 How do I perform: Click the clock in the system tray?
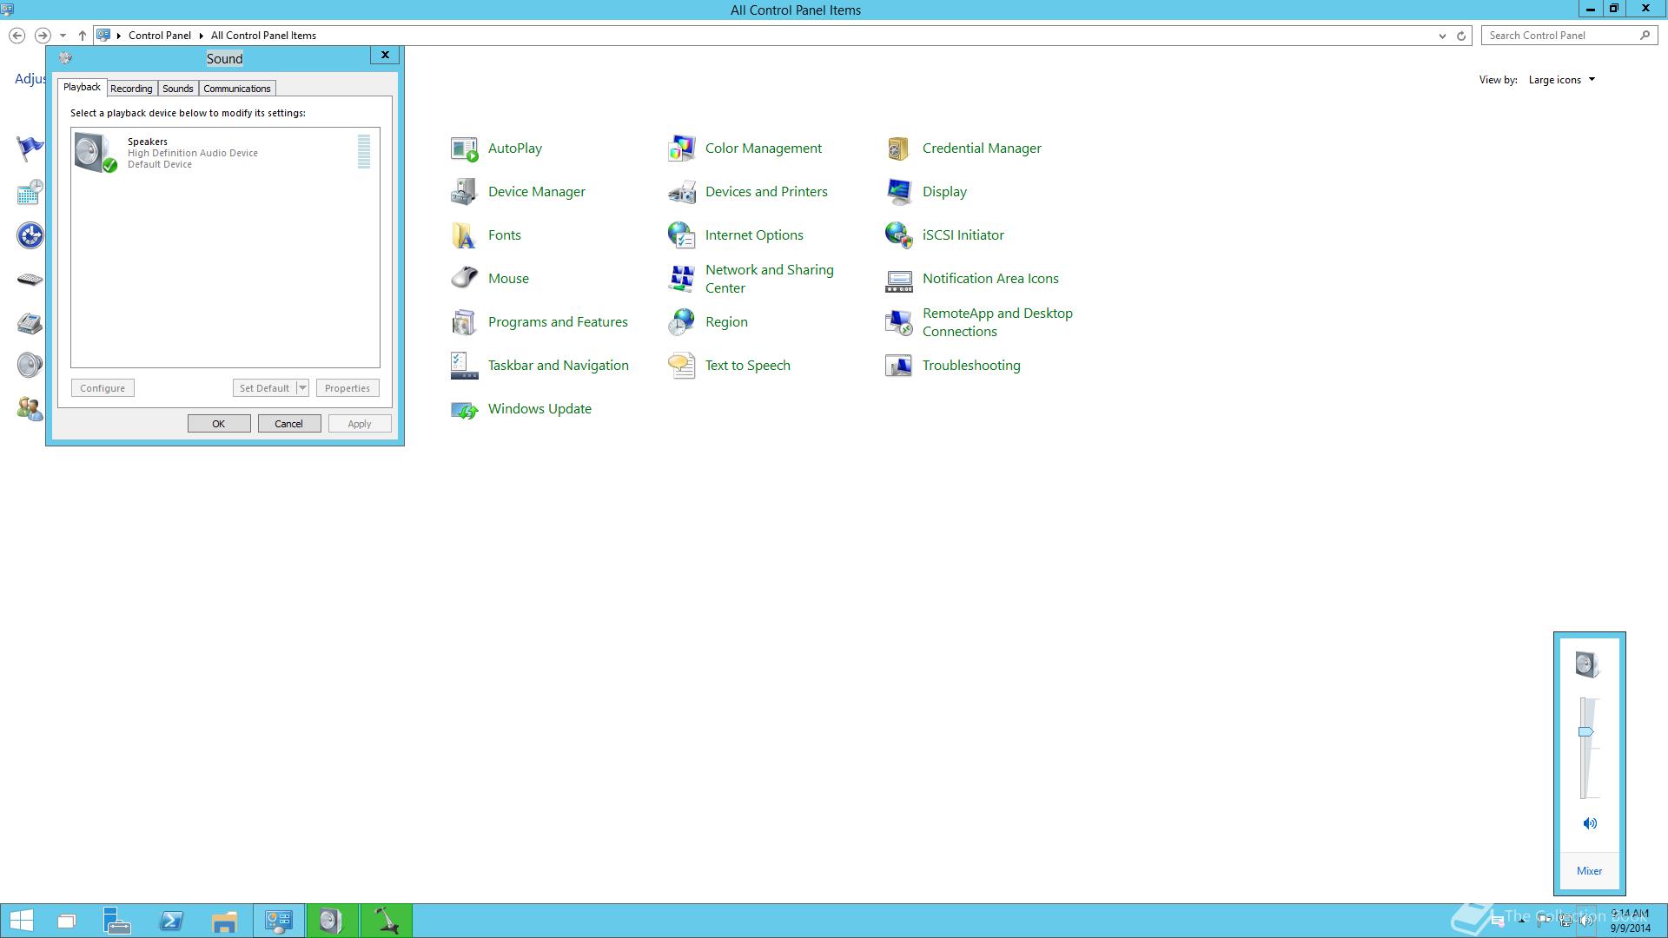1630,921
